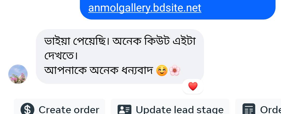The height and width of the screenshot is (114, 281).
Task: Click the line আপনাকে অনেক ধন্যবাদ
Action: [99, 71]
